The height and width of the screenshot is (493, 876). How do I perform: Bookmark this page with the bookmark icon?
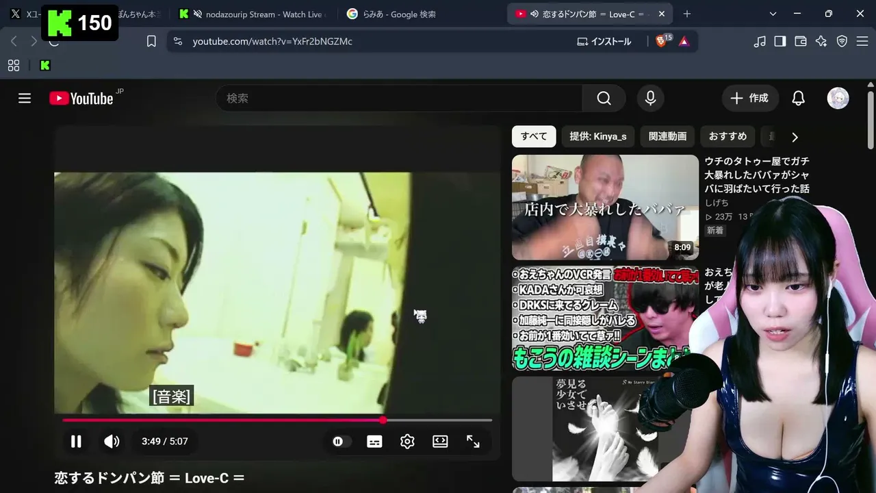coord(151,41)
